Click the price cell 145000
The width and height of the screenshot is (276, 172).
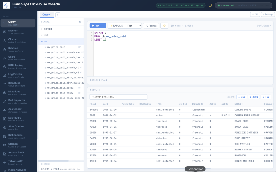click(94, 110)
